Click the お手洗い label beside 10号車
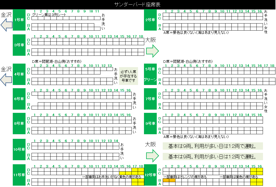 [122, 151]
